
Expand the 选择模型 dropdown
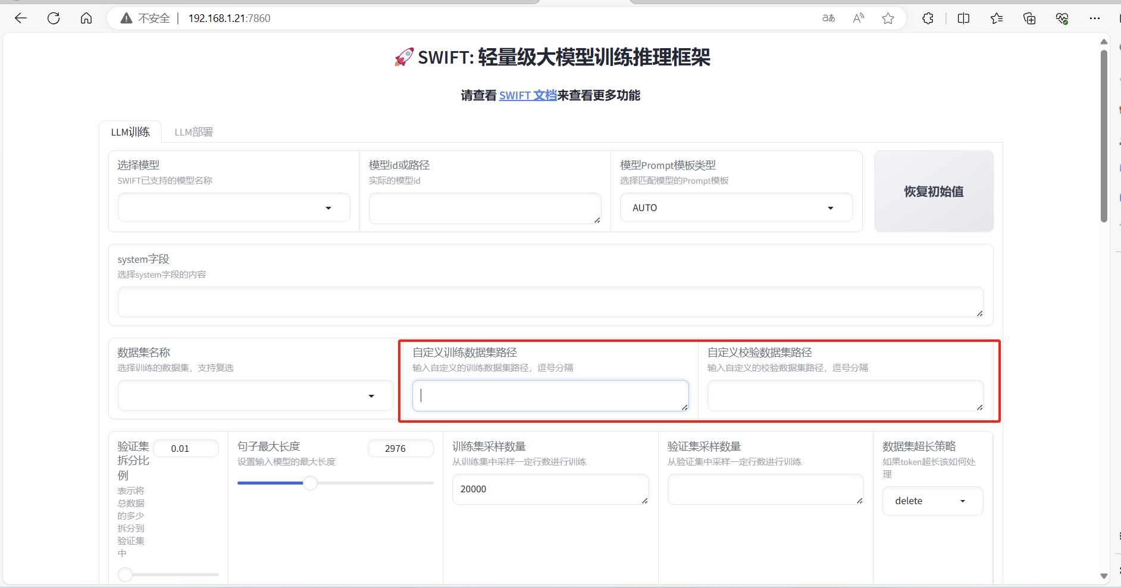click(234, 207)
